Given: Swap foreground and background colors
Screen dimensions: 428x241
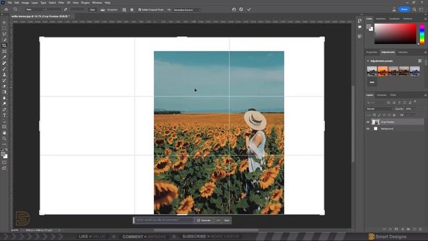Looking at the screenshot, I should tap(6, 149).
